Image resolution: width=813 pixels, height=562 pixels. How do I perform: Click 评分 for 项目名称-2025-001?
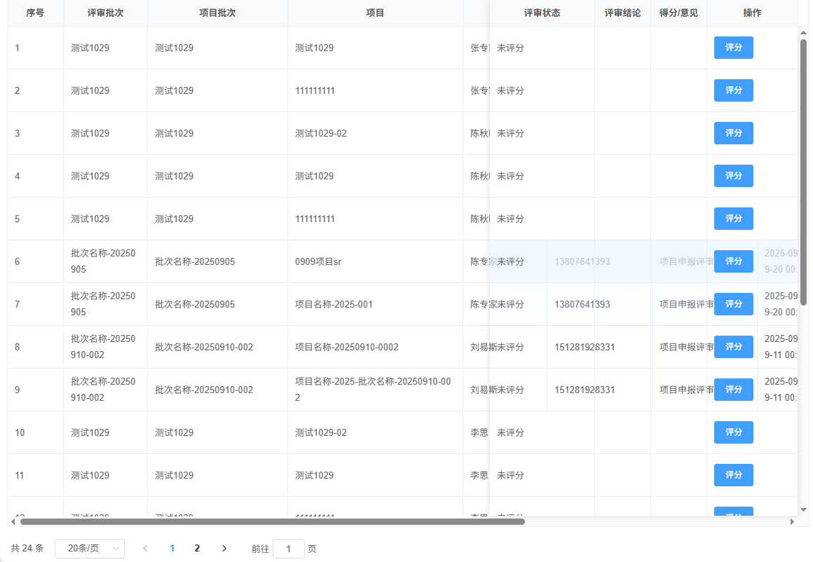point(733,303)
